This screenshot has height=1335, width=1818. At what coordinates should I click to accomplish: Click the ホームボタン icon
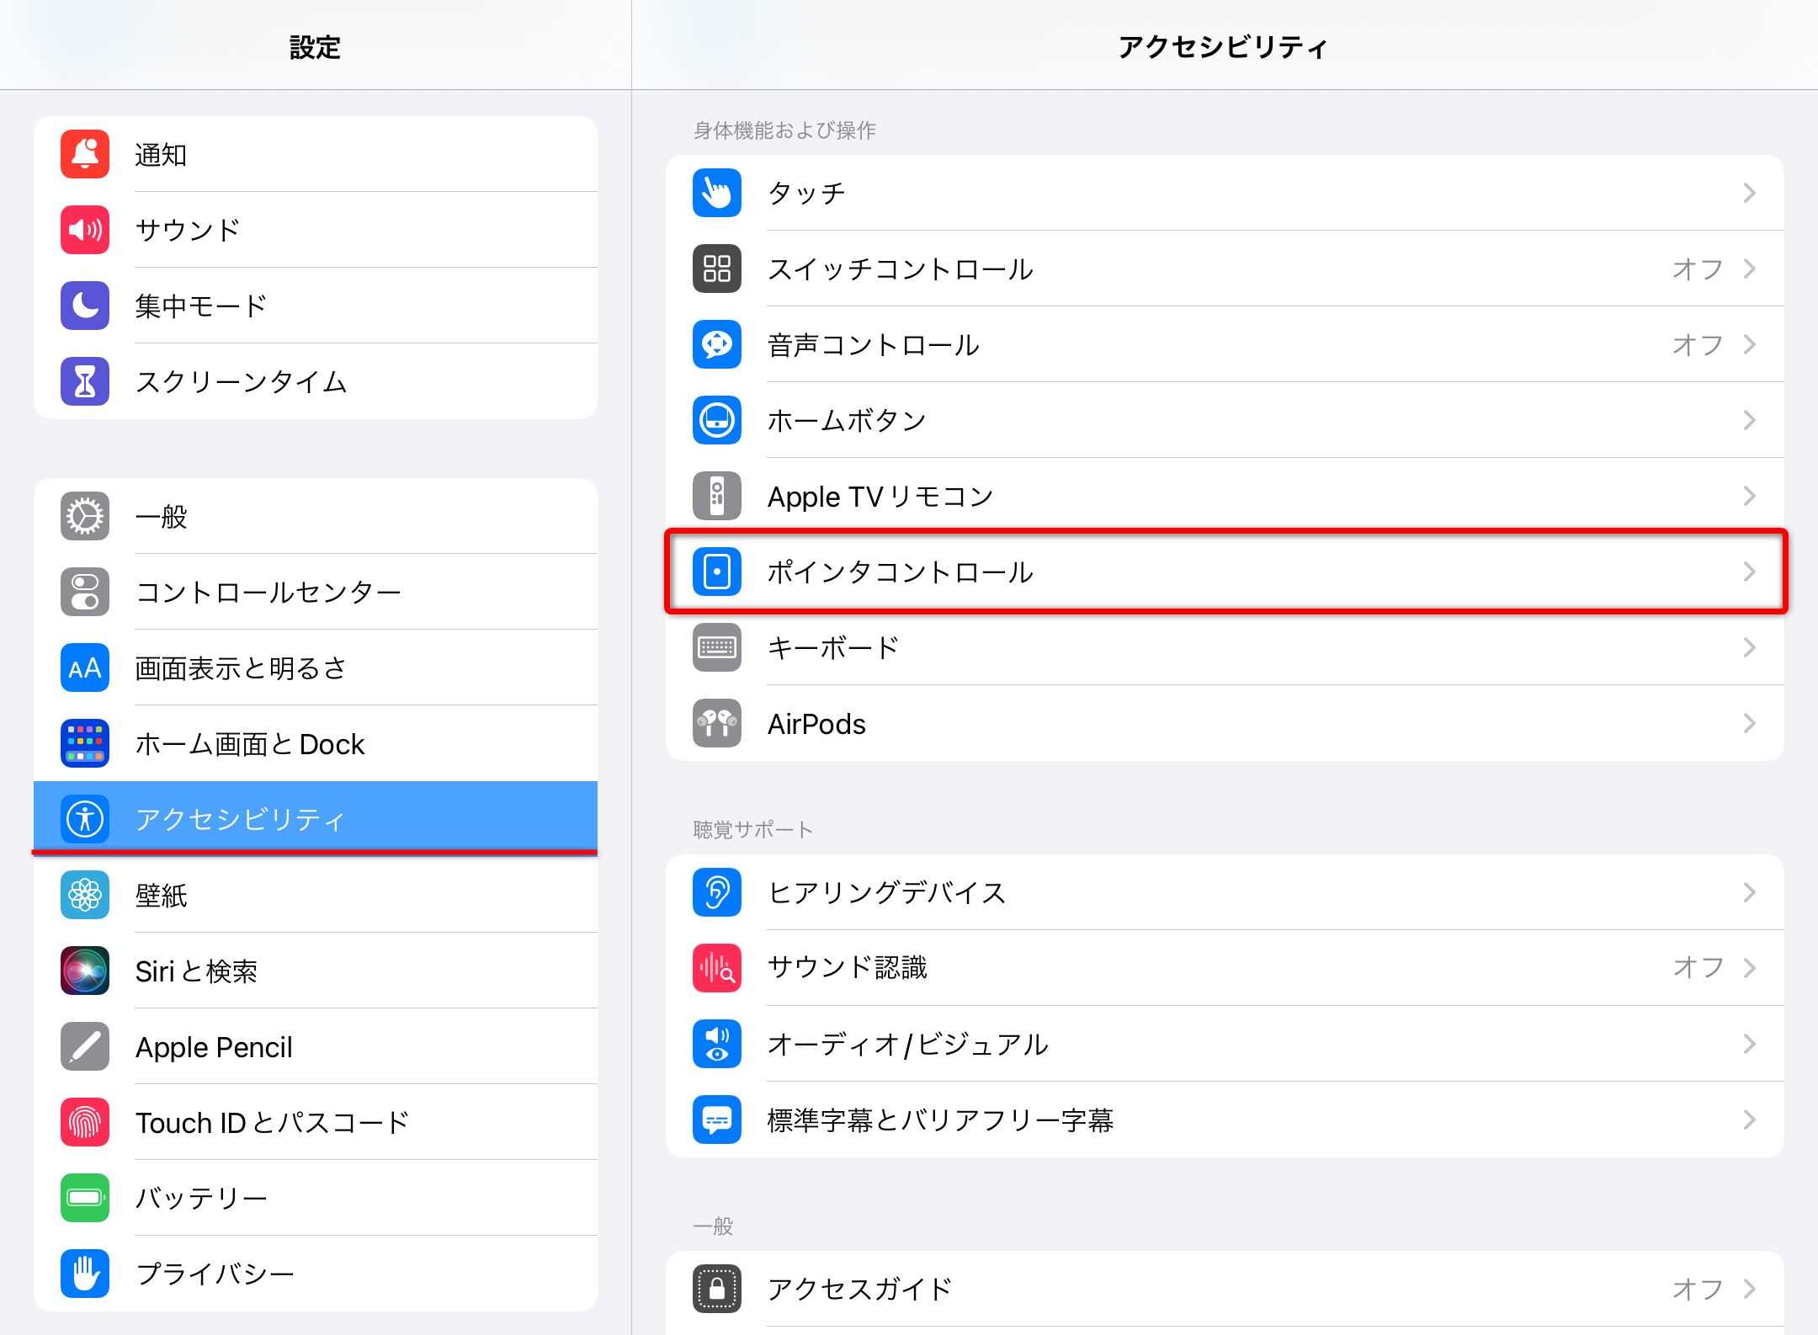pos(716,420)
